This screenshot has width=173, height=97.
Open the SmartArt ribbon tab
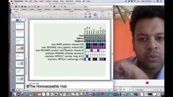point(48,9)
